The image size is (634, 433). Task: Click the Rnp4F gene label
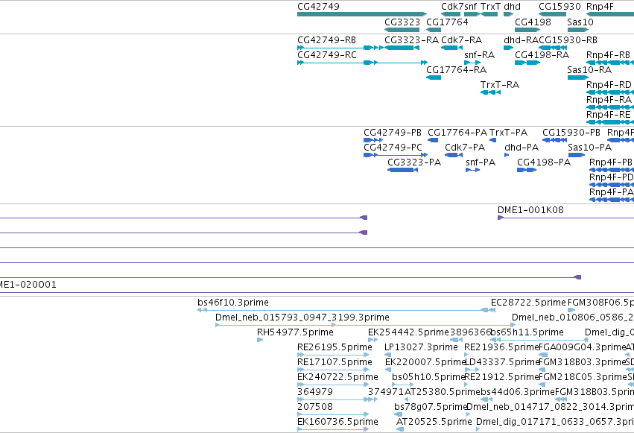click(x=600, y=7)
